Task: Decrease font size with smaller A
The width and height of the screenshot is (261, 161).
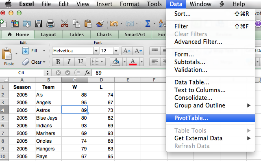Action: pos(138,51)
